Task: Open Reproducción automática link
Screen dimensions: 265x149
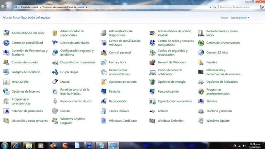Action: tap(175, 101)
